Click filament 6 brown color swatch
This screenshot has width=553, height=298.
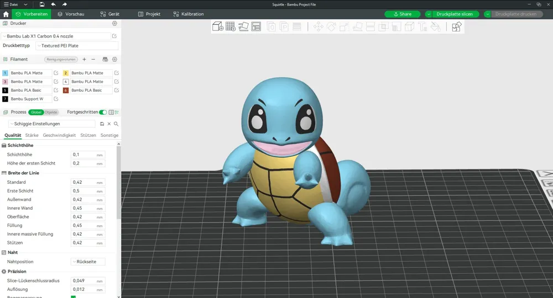[66, 90]
